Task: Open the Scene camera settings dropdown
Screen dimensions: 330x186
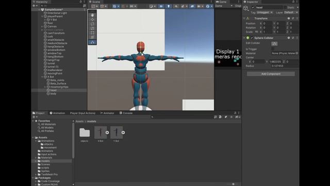Action: click(200, 6)
